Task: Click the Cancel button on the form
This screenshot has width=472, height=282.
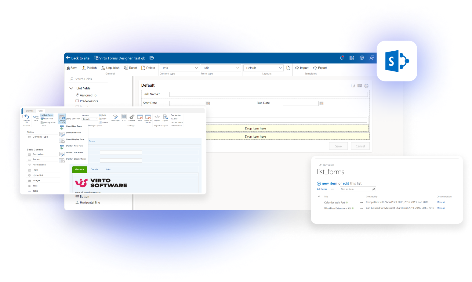Action: 360,146
